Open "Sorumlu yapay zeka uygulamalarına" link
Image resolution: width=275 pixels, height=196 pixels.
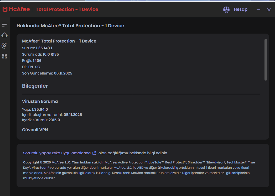(57, 153)
